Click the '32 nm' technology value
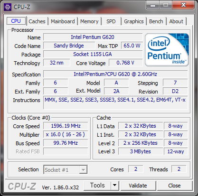The image size is (198, 196). coord(57,63)
